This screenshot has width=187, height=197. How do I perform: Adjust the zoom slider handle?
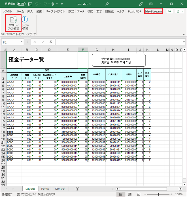point(158,194)
